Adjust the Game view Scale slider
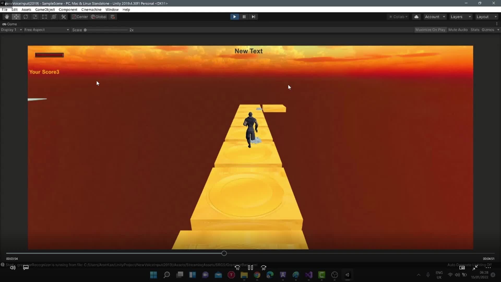 coord(85,30)
